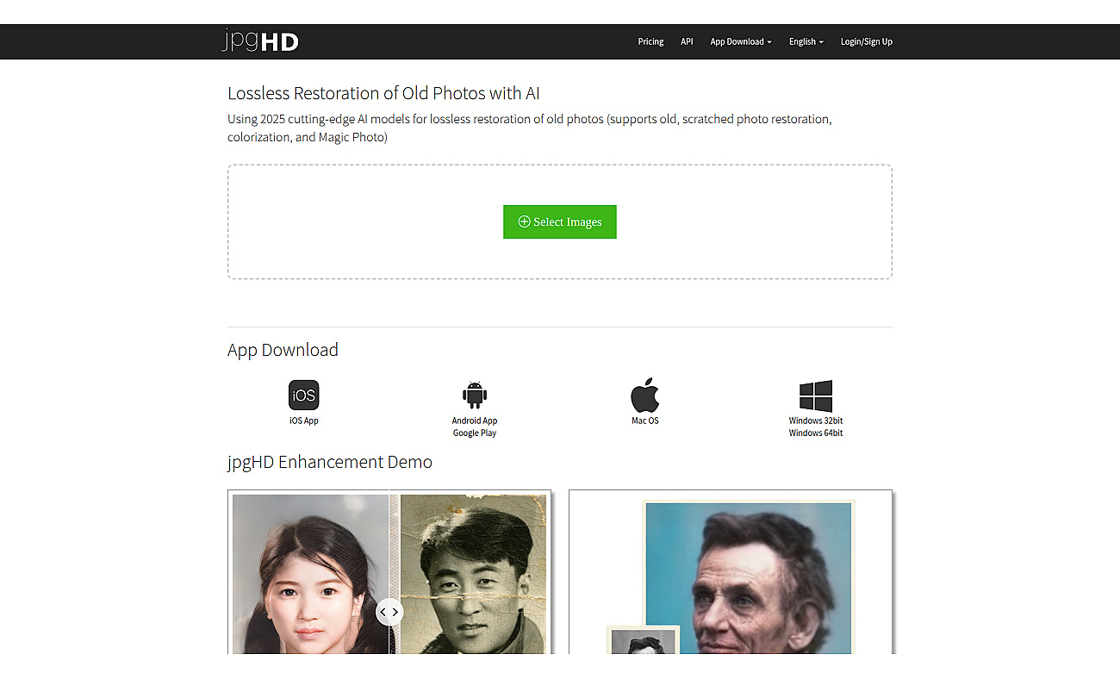
Task: Open Login/Sign Up
Action: [x=867, y=41]
